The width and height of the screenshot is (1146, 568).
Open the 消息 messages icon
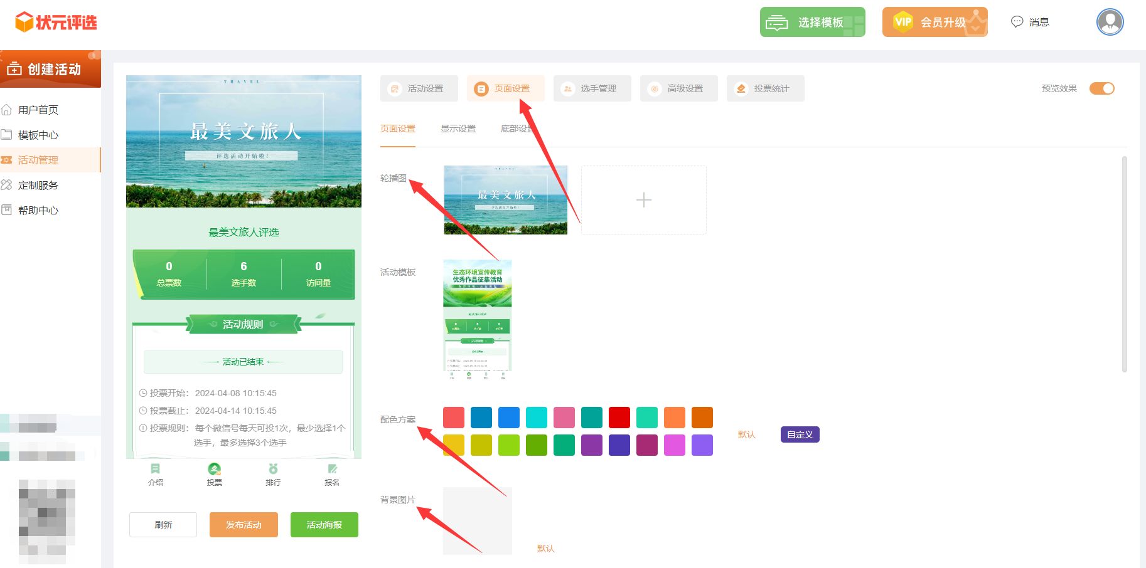[1017, 22]
